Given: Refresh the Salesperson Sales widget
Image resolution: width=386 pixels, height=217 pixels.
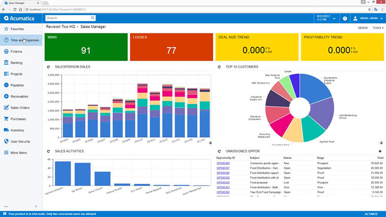Looking at the screenshot, I should pyautogui.click(x=49, y=67).
